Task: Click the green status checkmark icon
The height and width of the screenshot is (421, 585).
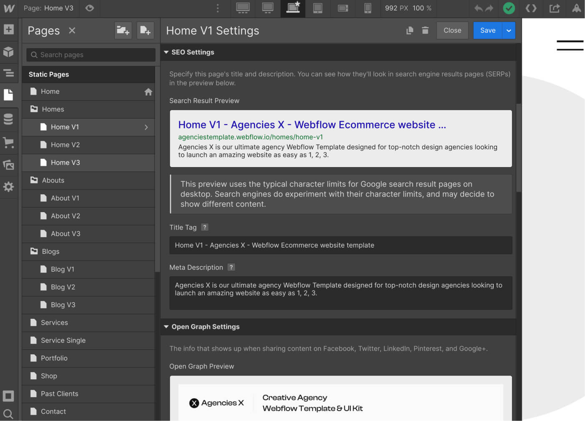Action: coord(509,8)
